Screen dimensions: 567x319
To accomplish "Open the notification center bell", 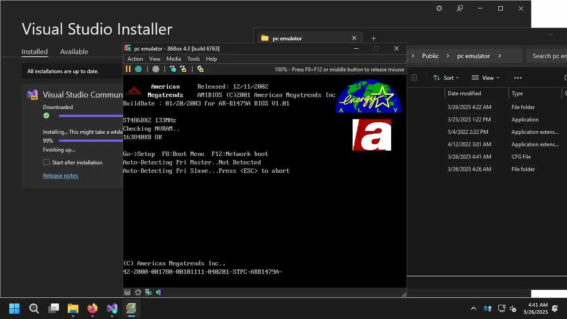I will click(555, 308).
